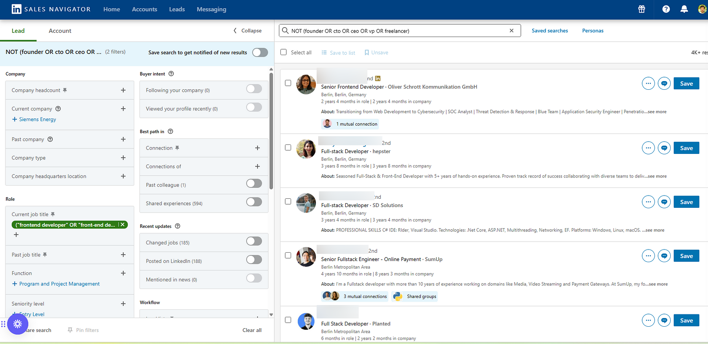Open Leads in top navigation
708x344 pixels.
(x=177, y=9)
